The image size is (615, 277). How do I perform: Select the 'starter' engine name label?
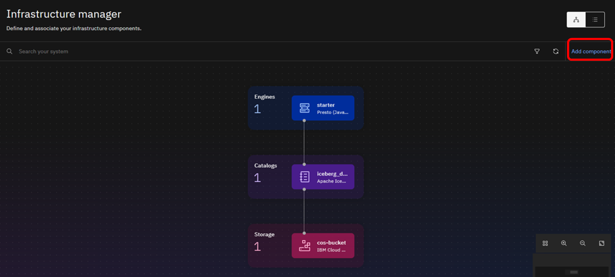[x=326, y=105]
